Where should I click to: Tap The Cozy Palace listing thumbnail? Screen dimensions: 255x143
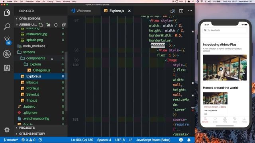click(x=215, y=99)
